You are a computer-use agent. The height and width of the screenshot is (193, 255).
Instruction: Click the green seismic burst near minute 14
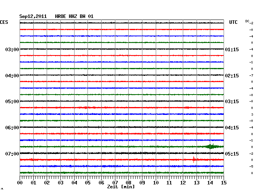point(211,147)
